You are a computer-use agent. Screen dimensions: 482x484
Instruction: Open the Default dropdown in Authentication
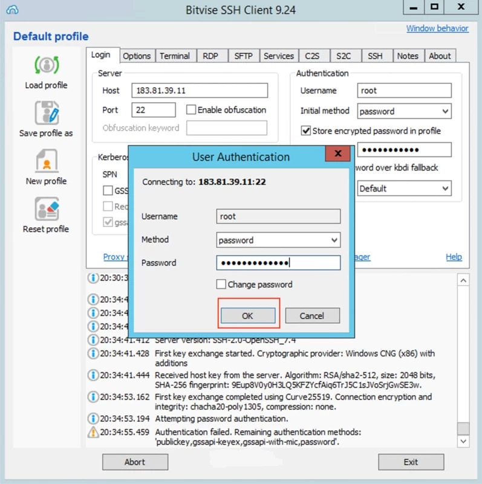pyautogui.click(x=404, y=189)
